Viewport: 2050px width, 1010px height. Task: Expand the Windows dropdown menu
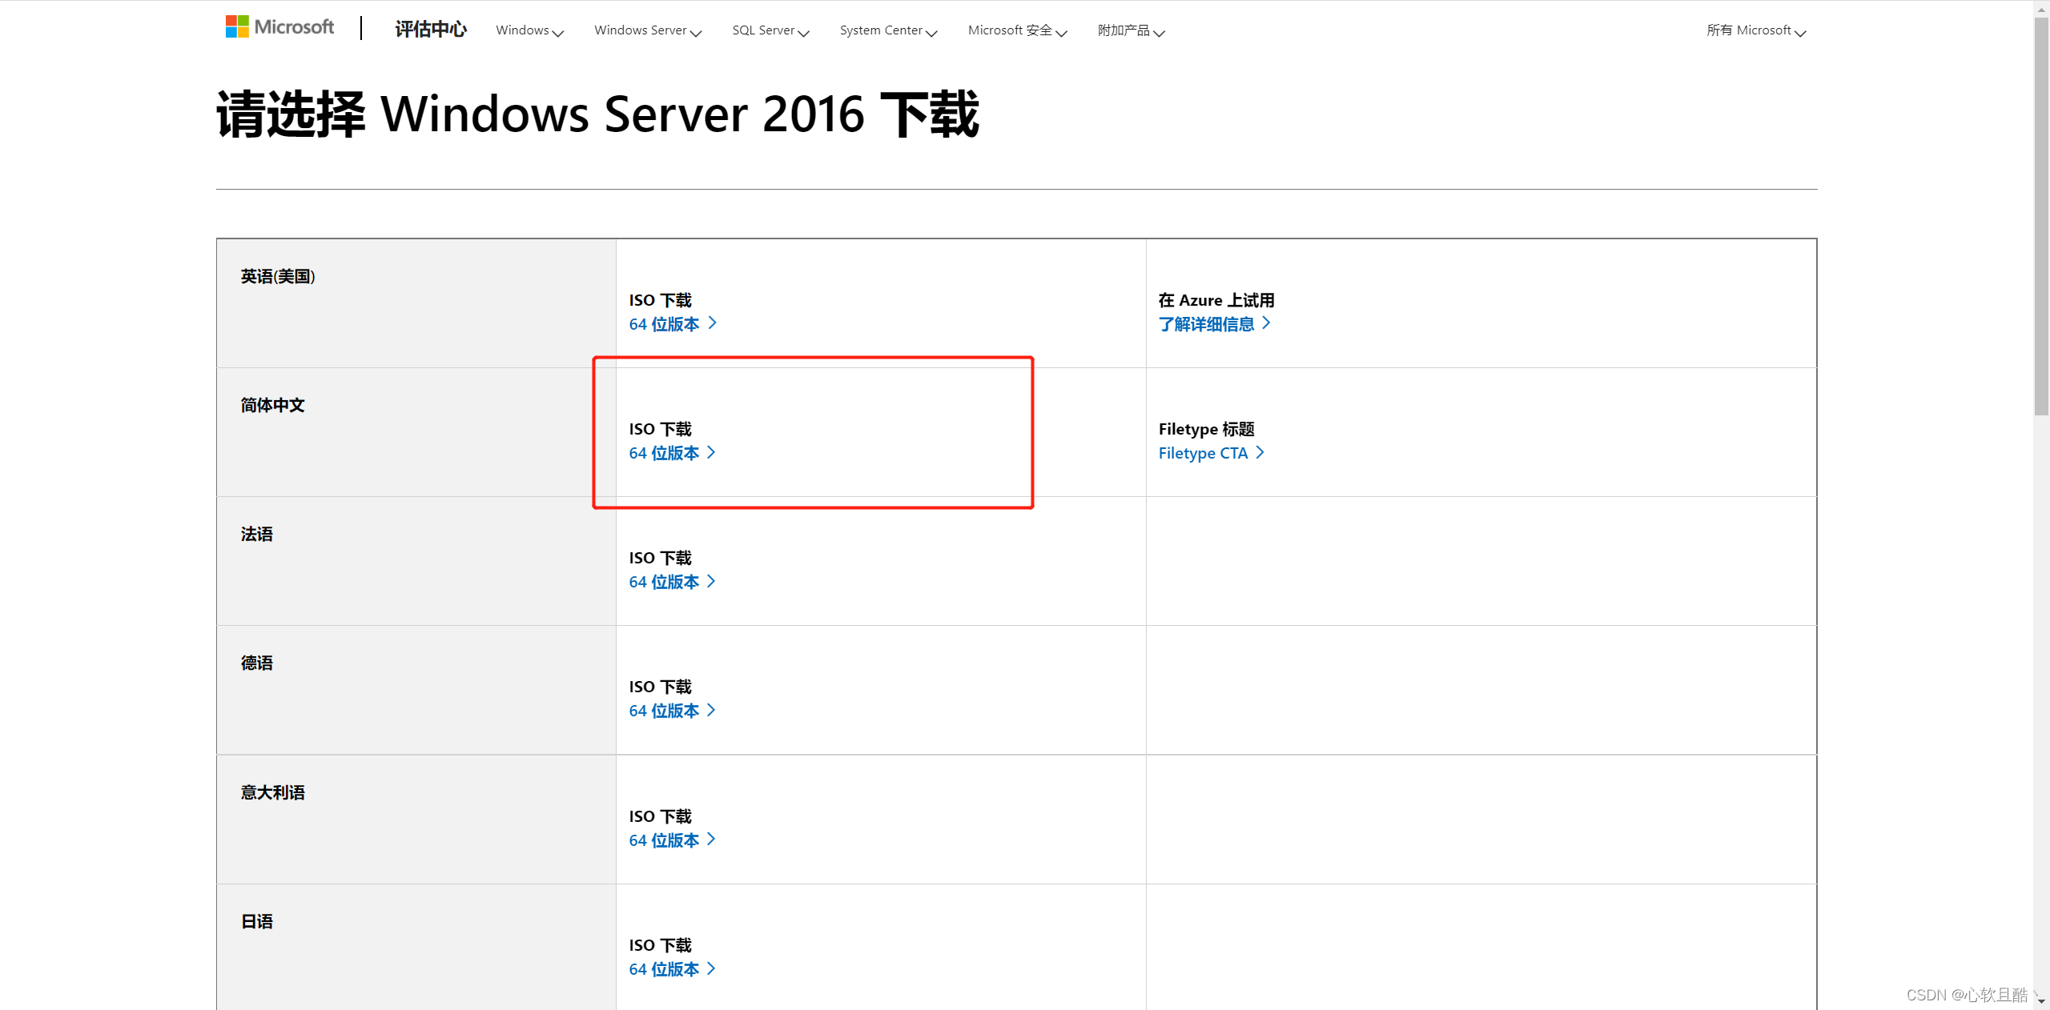click(529, 30)
